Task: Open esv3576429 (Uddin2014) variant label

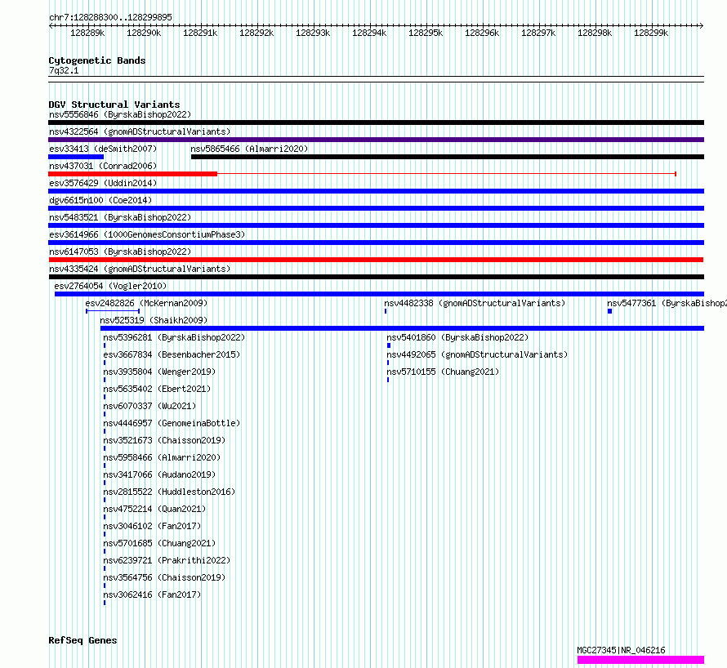Action: click(103, 183)
